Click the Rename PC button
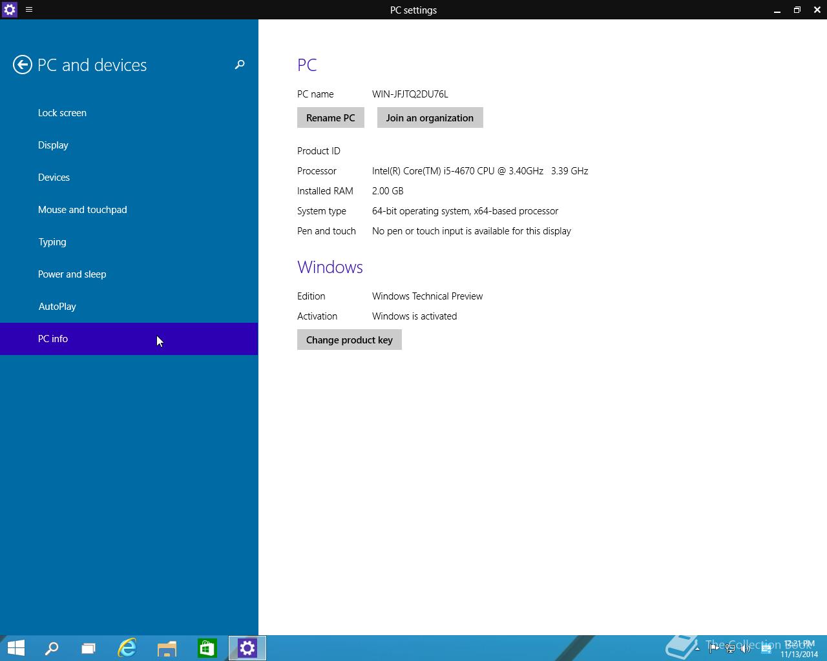827x661 pixels. coord(331,117)
